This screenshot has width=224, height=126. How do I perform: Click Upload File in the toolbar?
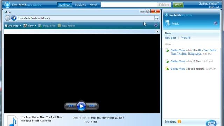pyautogui.click(x=47, y=26)
